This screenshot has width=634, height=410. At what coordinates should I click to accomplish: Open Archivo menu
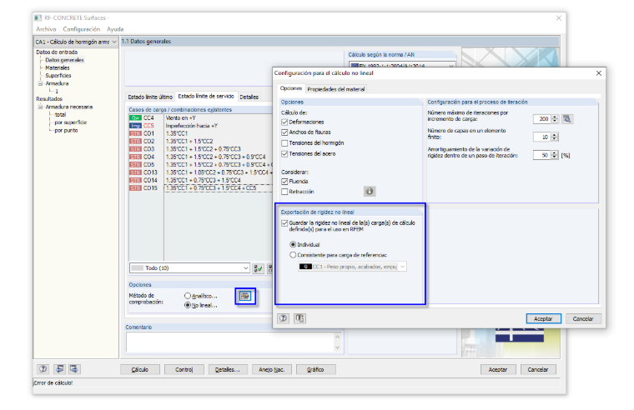[x=46, y=29]
